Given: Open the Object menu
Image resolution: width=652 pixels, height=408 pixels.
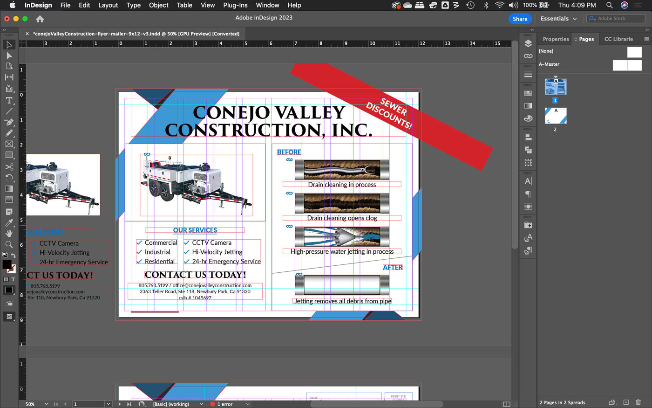Looking at the screenshot, I should point(158,5).
